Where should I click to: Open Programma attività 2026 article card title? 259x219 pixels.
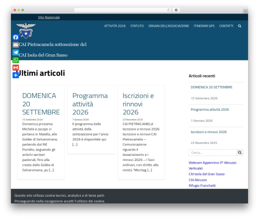click(90, 104)
